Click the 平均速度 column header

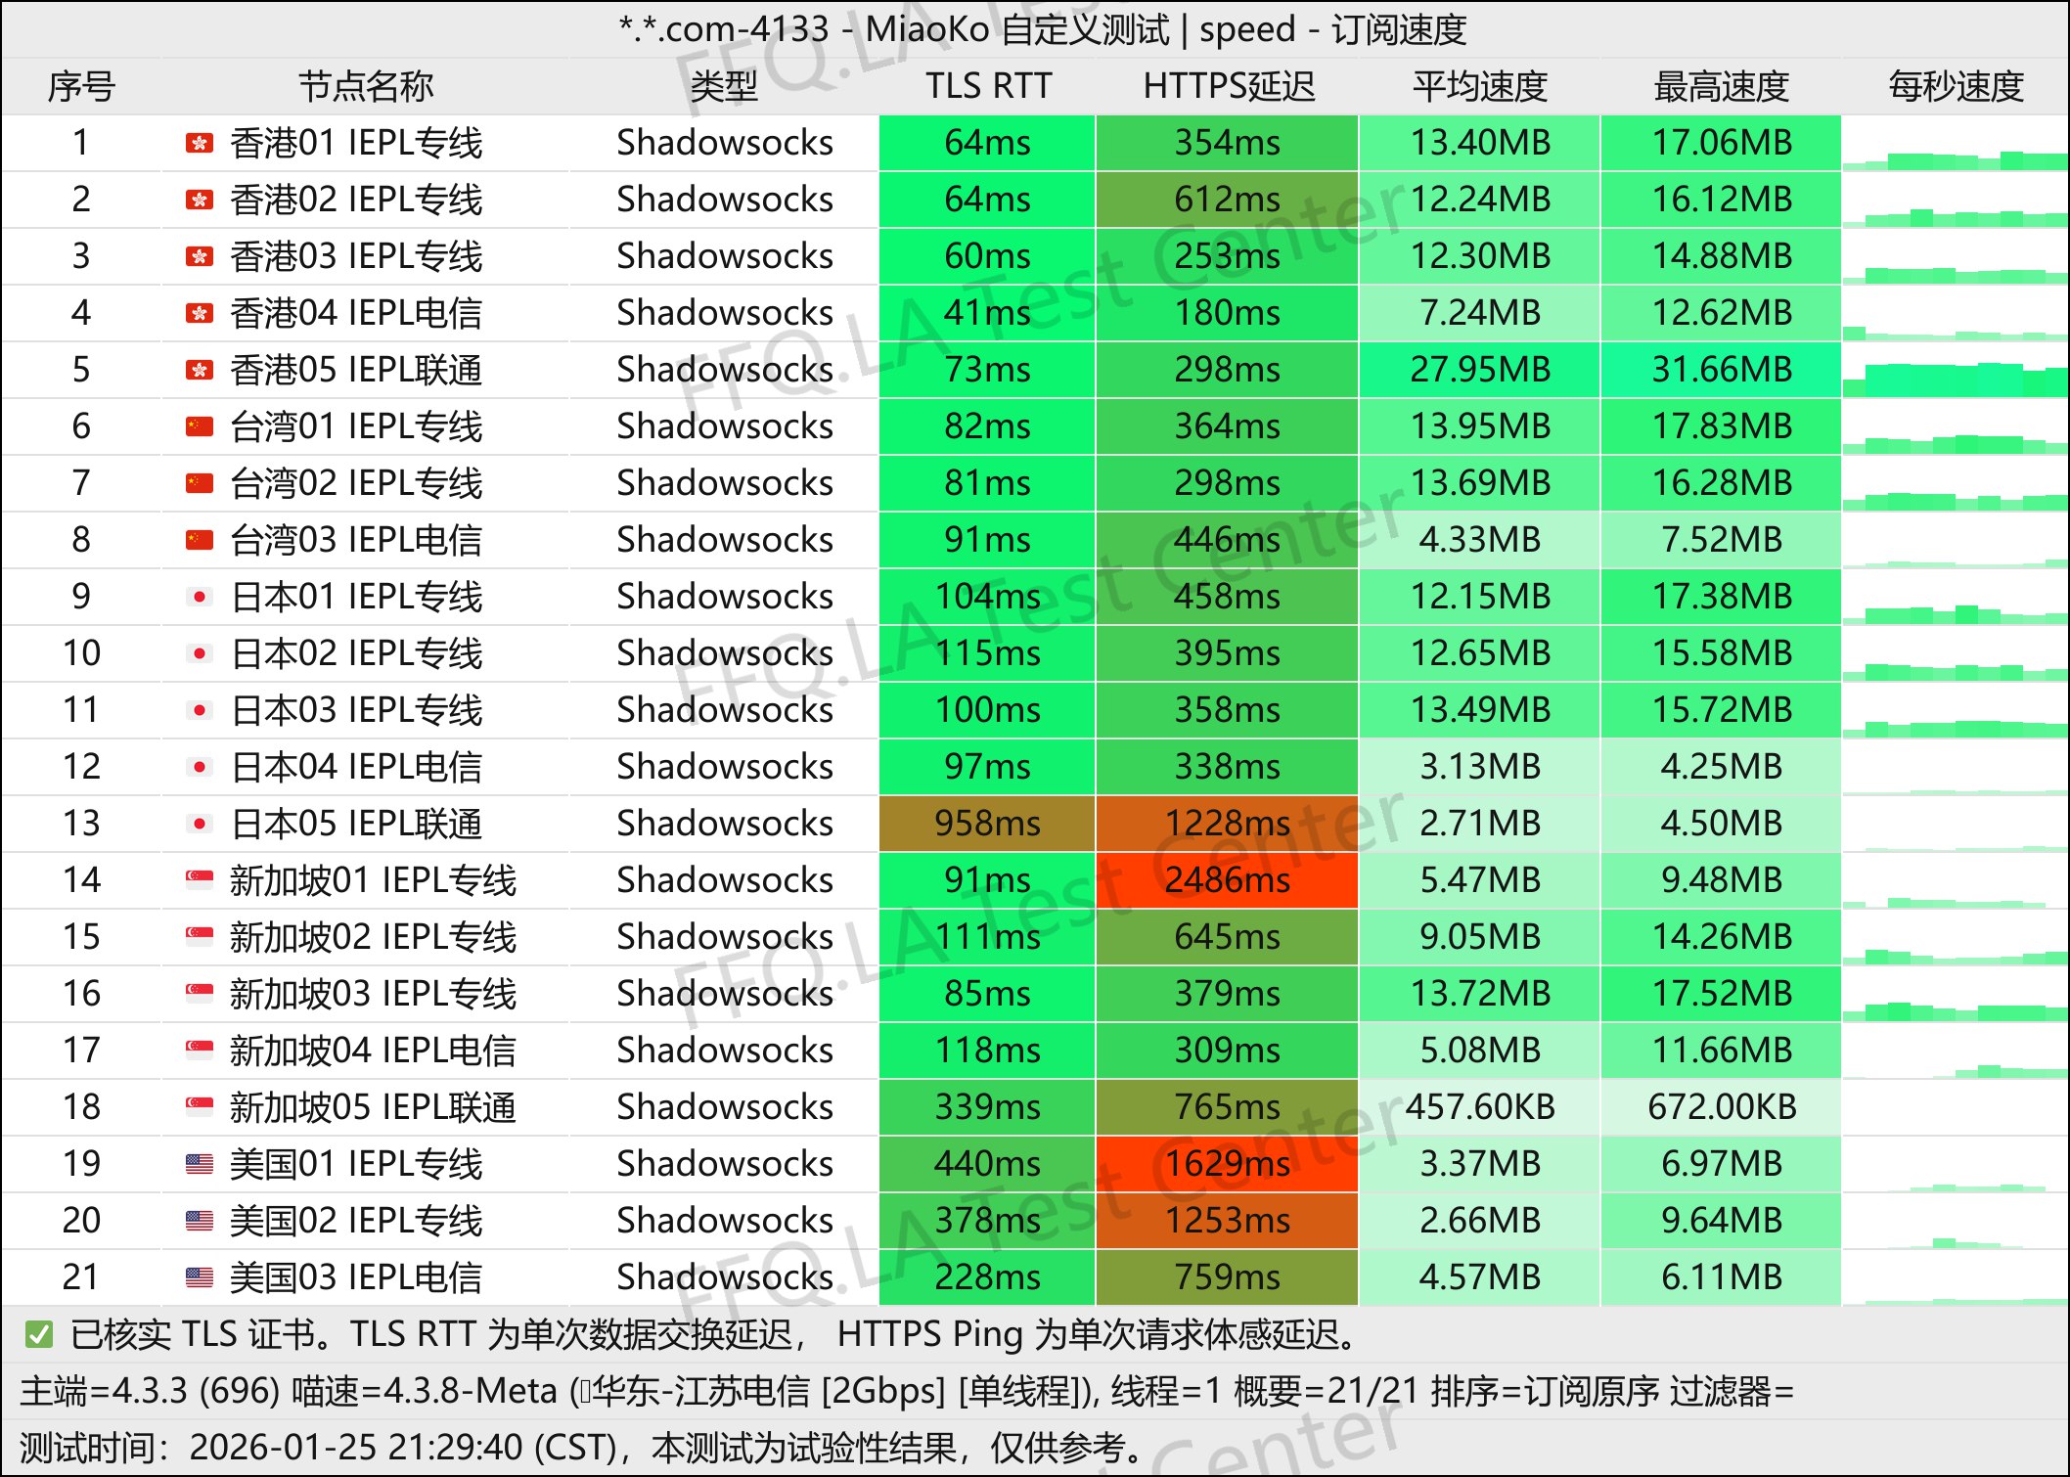point(1480,87)
